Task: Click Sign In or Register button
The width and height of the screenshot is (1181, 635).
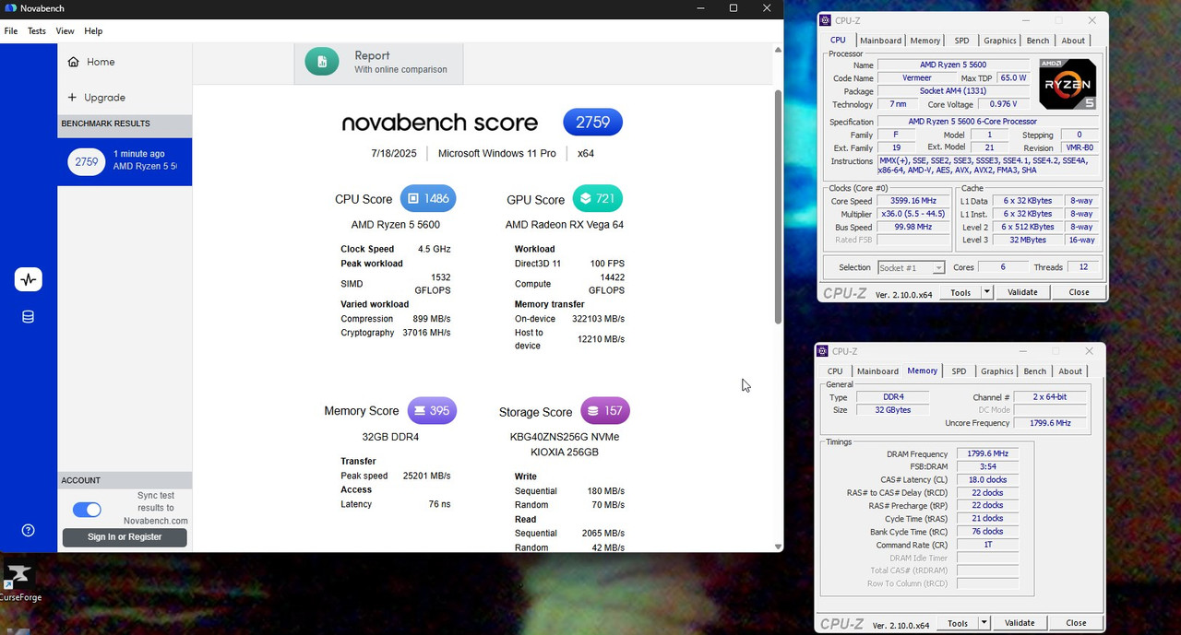Action: point(125,537)
